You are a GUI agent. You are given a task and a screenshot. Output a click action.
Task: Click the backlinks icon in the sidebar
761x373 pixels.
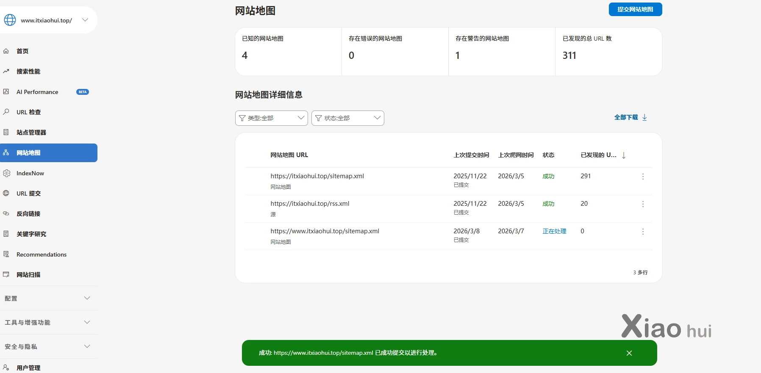click(x=6, y=214)
